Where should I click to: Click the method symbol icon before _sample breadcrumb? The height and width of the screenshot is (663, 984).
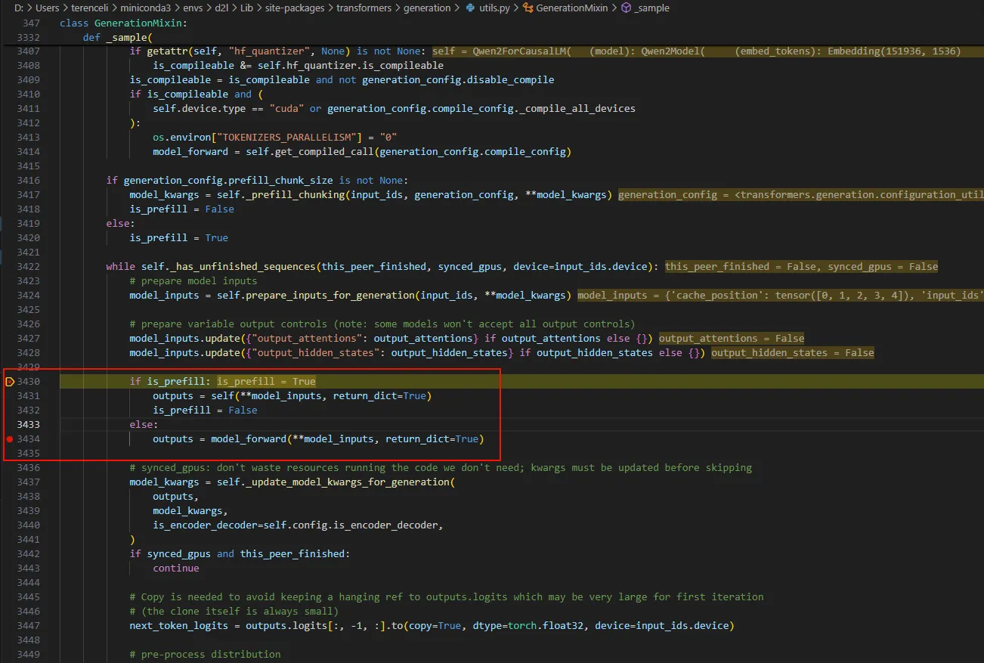click(x=626, y=8)
